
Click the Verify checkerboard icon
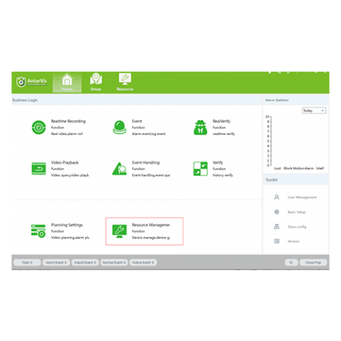point(200,168)
